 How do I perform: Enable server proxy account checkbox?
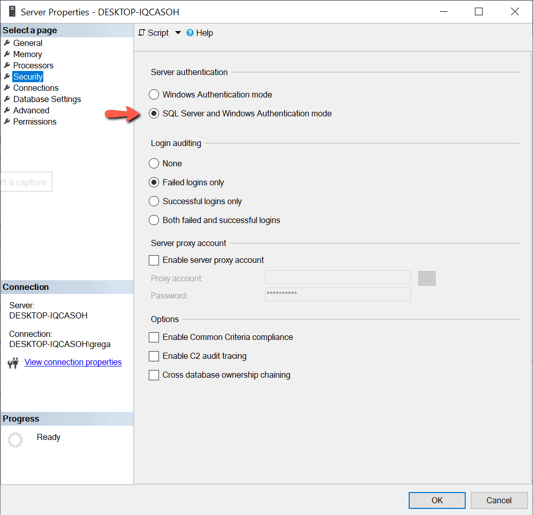pos(154,260)
